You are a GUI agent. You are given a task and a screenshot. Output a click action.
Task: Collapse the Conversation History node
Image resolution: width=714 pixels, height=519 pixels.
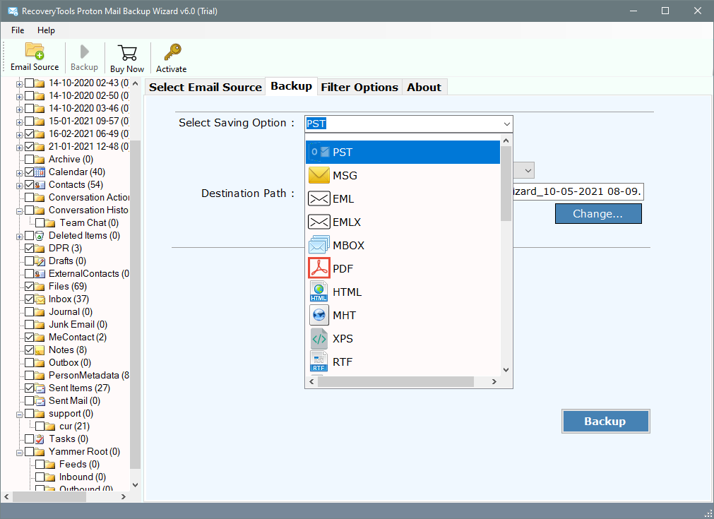(x=19, y=211)
